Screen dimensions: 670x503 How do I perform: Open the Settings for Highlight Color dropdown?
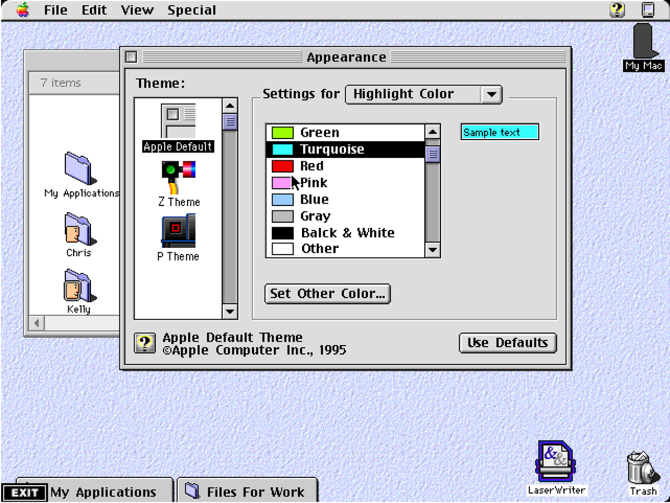click(424, 94)
